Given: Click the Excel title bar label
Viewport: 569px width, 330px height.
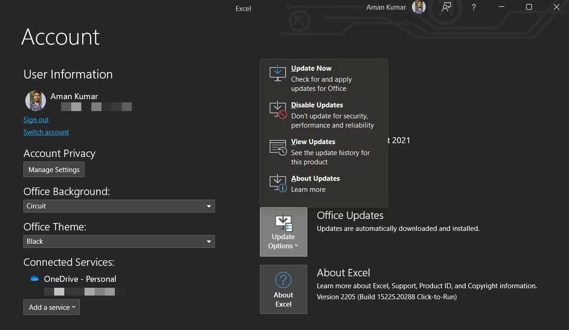Looking at the screenshot, I should click(x=243, y=8).
